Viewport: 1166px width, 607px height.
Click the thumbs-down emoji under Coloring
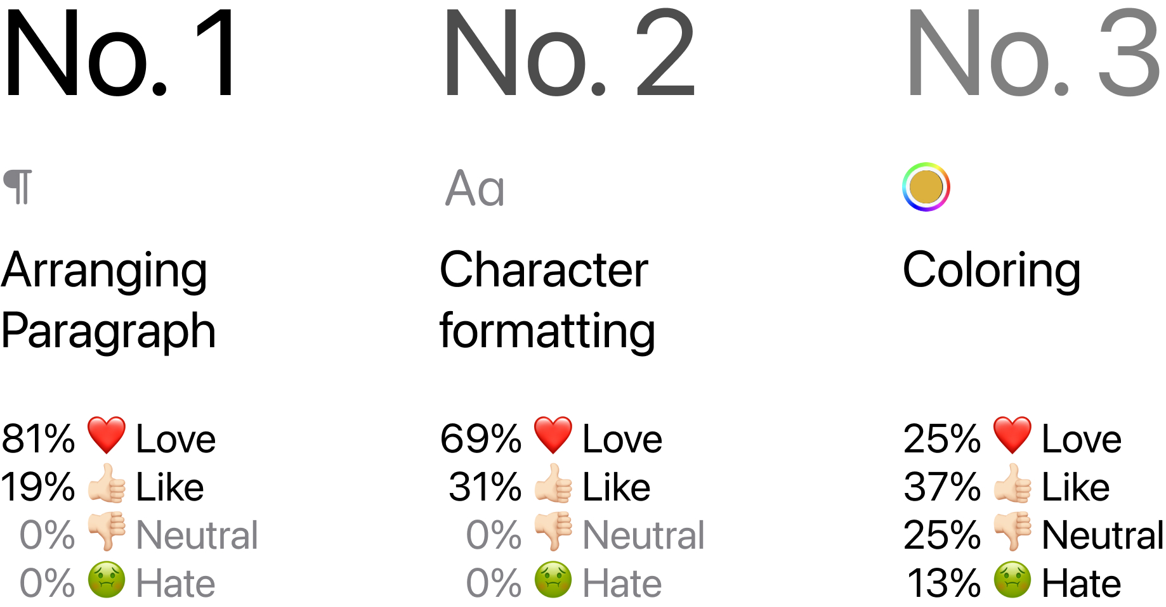(1012, 532)
